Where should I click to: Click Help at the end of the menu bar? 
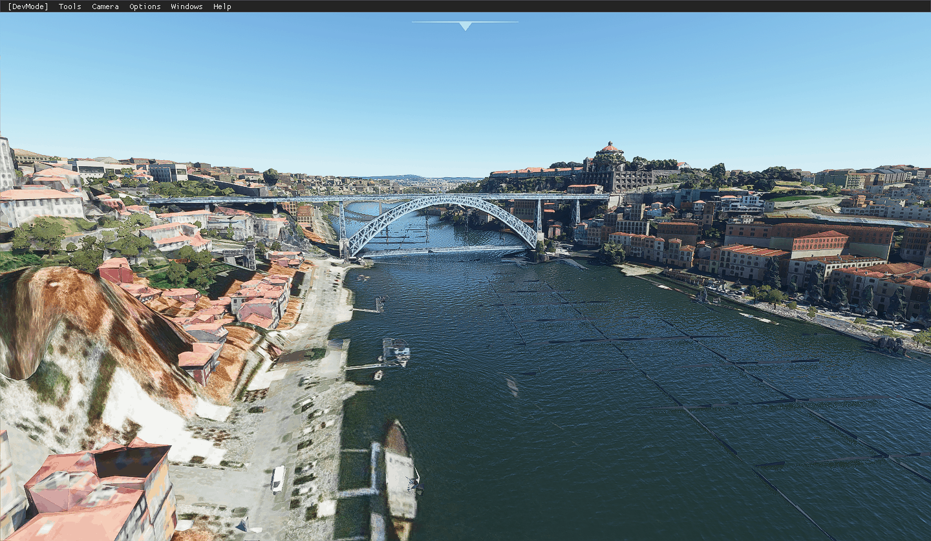click(222, 6)
